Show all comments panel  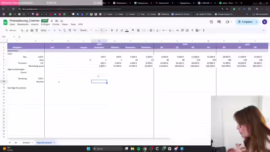(x=219, y=22)
